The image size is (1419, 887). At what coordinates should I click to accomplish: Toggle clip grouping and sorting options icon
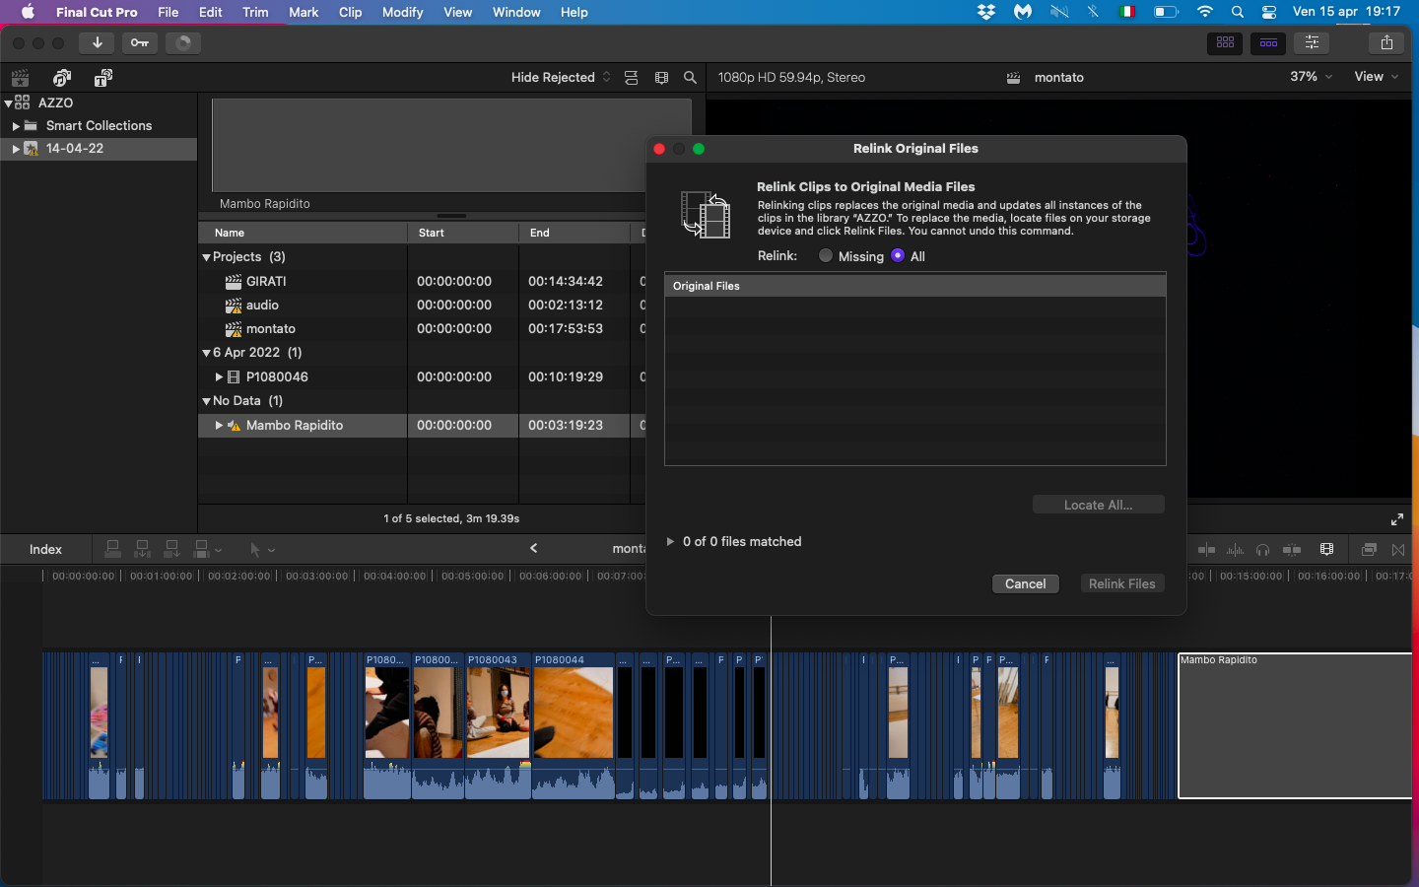[x=632, y=78]
